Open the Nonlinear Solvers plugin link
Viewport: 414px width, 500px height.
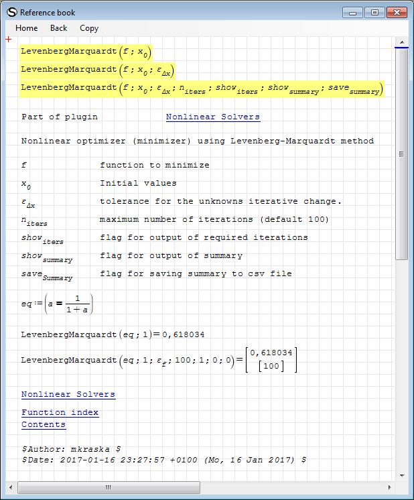pyautogui.click(x=213, y=117)
